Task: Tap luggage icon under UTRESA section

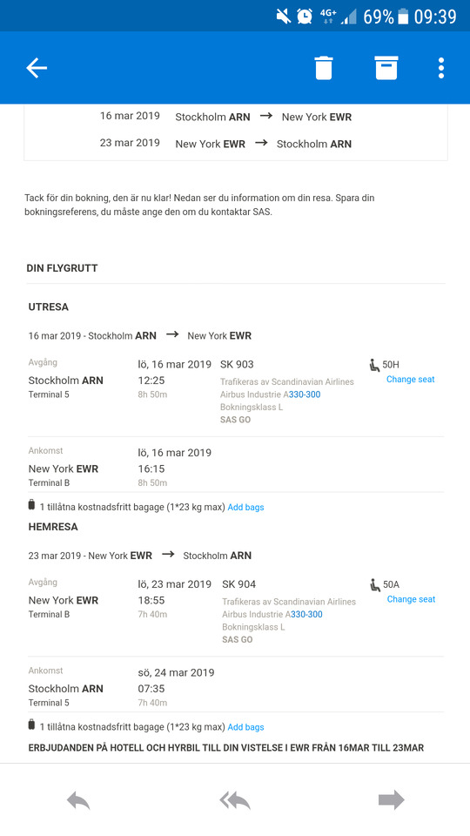Action: 31,504
